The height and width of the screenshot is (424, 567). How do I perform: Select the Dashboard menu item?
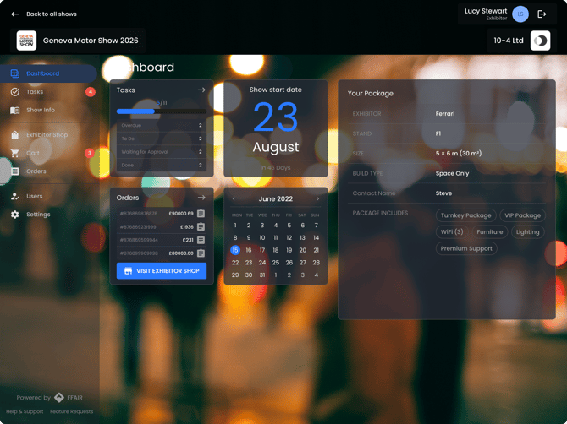[42, 73]
